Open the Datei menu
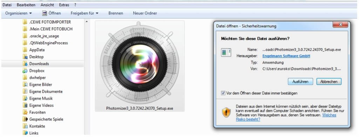This screenshot has width=359, height=137. click(7, 5)
